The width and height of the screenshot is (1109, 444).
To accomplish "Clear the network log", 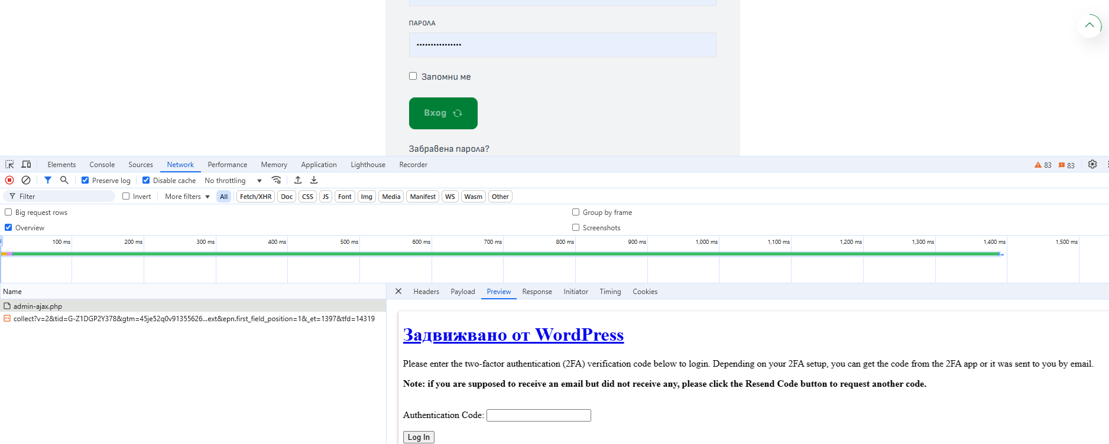I will click(x=26, y=180).
